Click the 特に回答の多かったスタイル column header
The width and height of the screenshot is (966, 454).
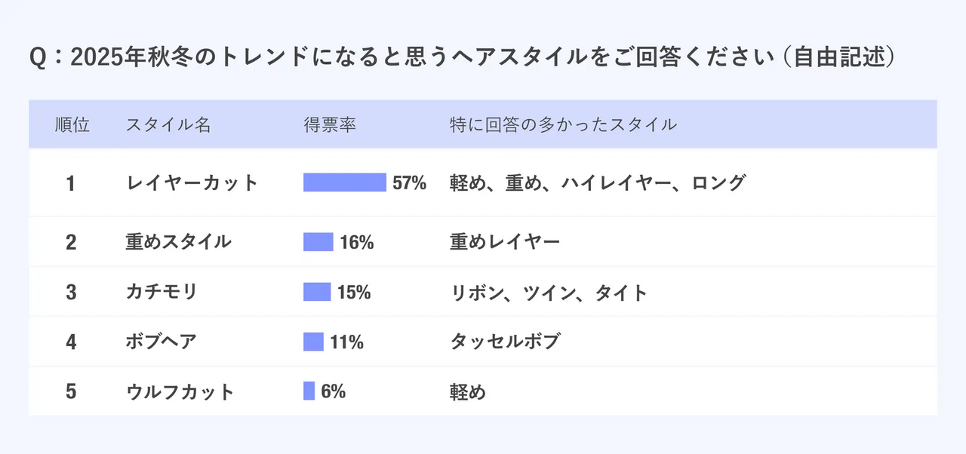(562, 125)
